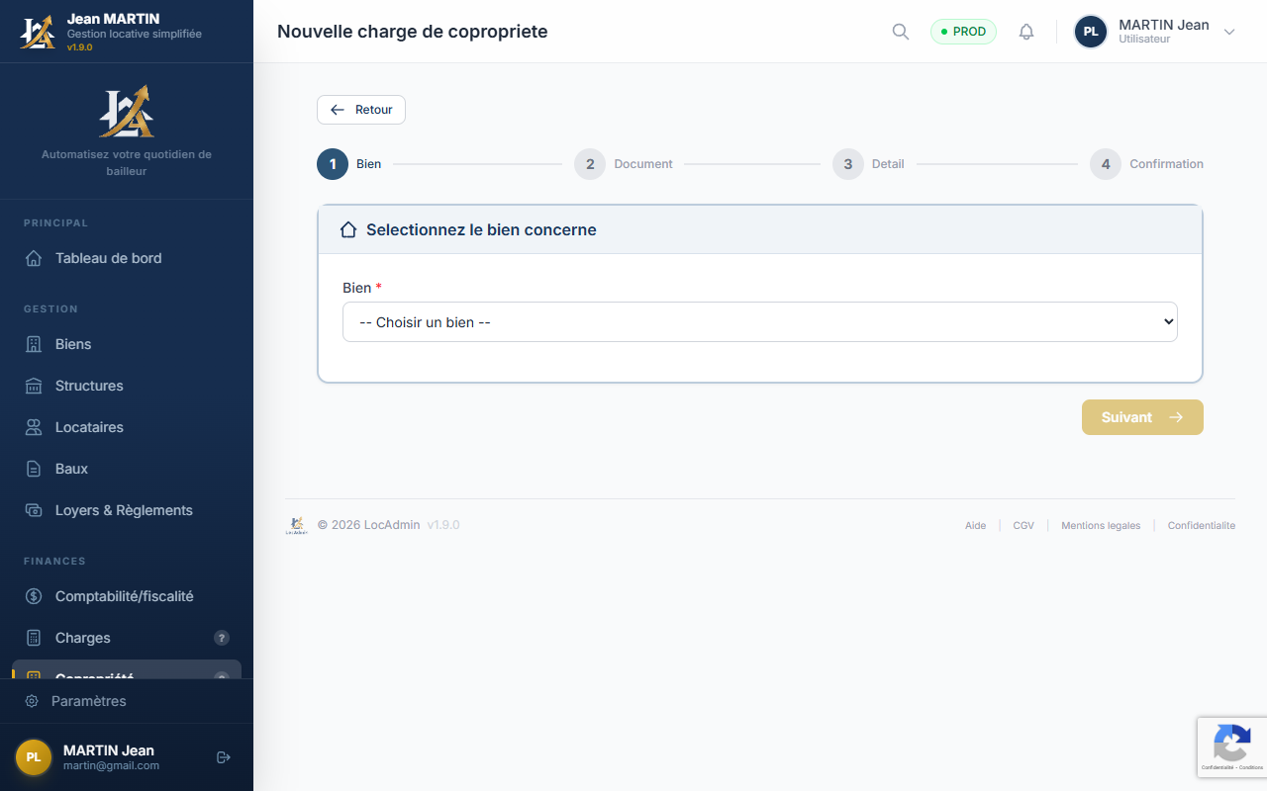Click the PROD environment badge
Image resolution: width=1267 pixels, height=791 pixels.
[x=963, y=32]
